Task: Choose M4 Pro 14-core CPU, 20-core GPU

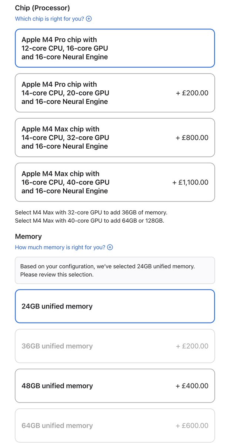Action: coord(115,93)
